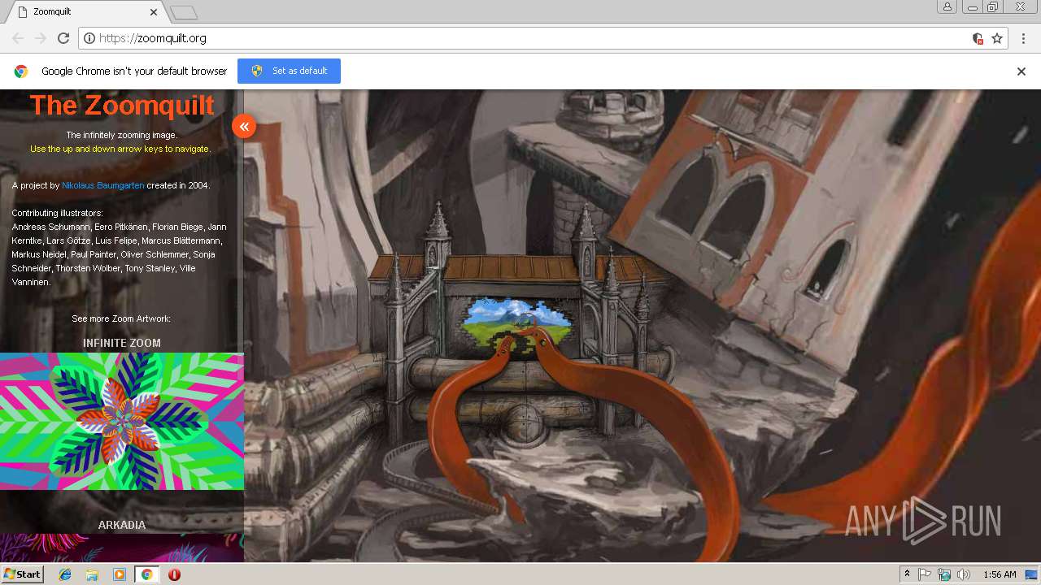Reload the Zoomquilt page
This screenshot has width=1041, height=585.
(63, 38)
